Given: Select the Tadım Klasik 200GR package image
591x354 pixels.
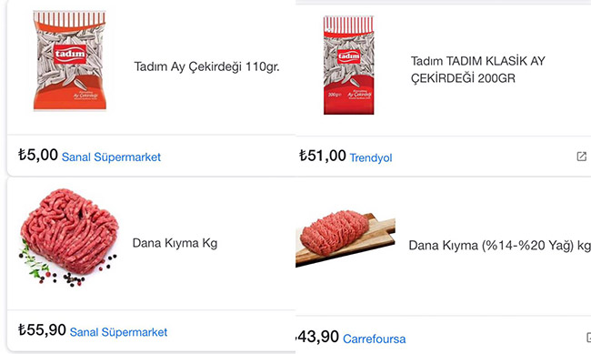Looking at the screenshot, I should (x=348, y=65).
